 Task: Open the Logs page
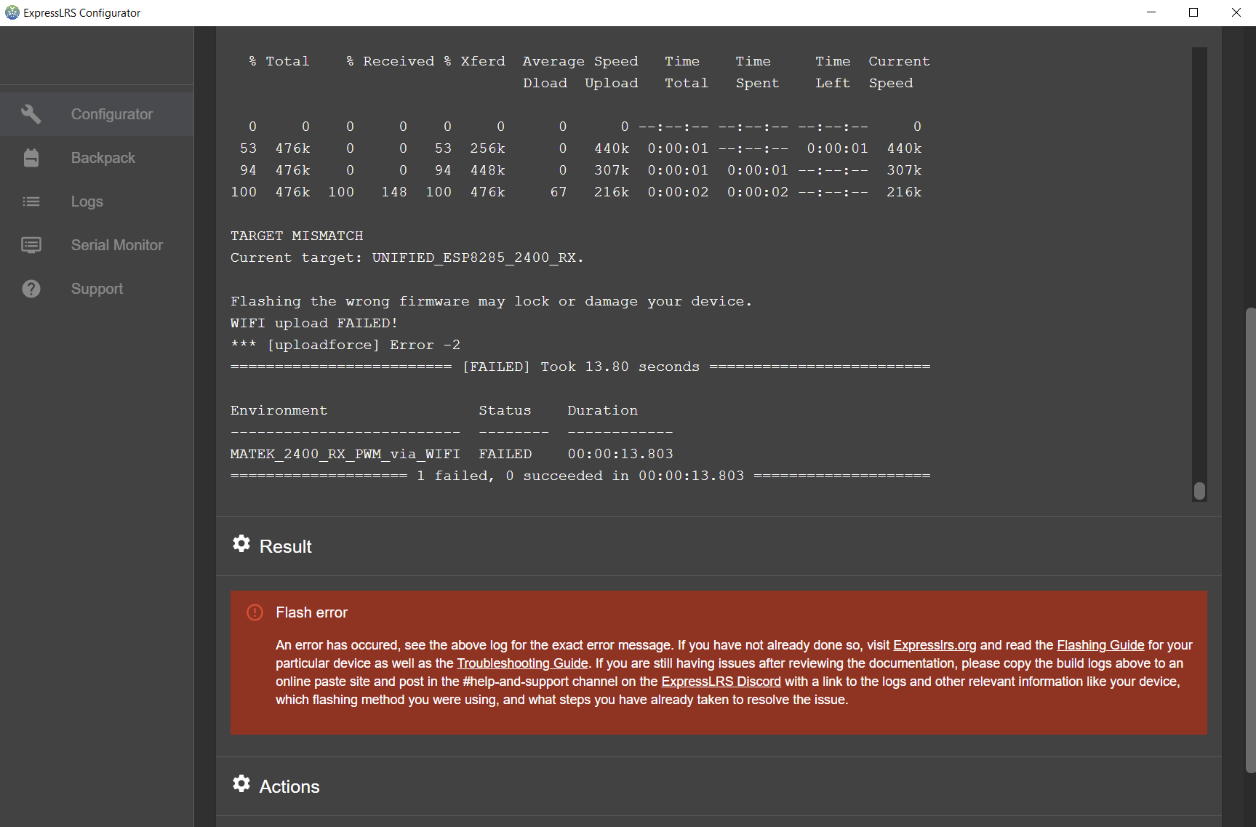[87, 201]
